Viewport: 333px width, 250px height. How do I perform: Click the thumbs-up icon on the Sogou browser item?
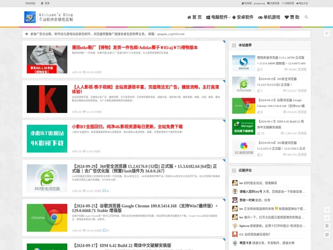[259, 69]
